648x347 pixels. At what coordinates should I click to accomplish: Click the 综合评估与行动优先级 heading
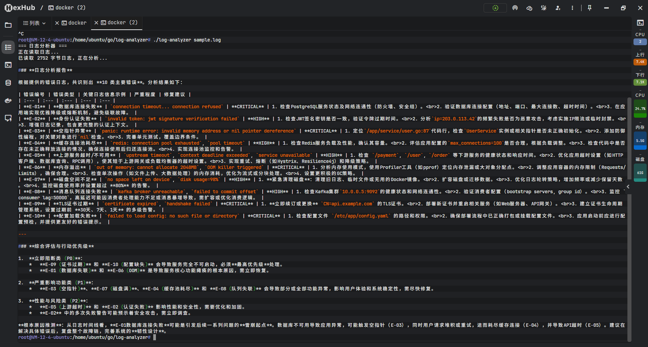pyautogui.click(x=56, y=246)
